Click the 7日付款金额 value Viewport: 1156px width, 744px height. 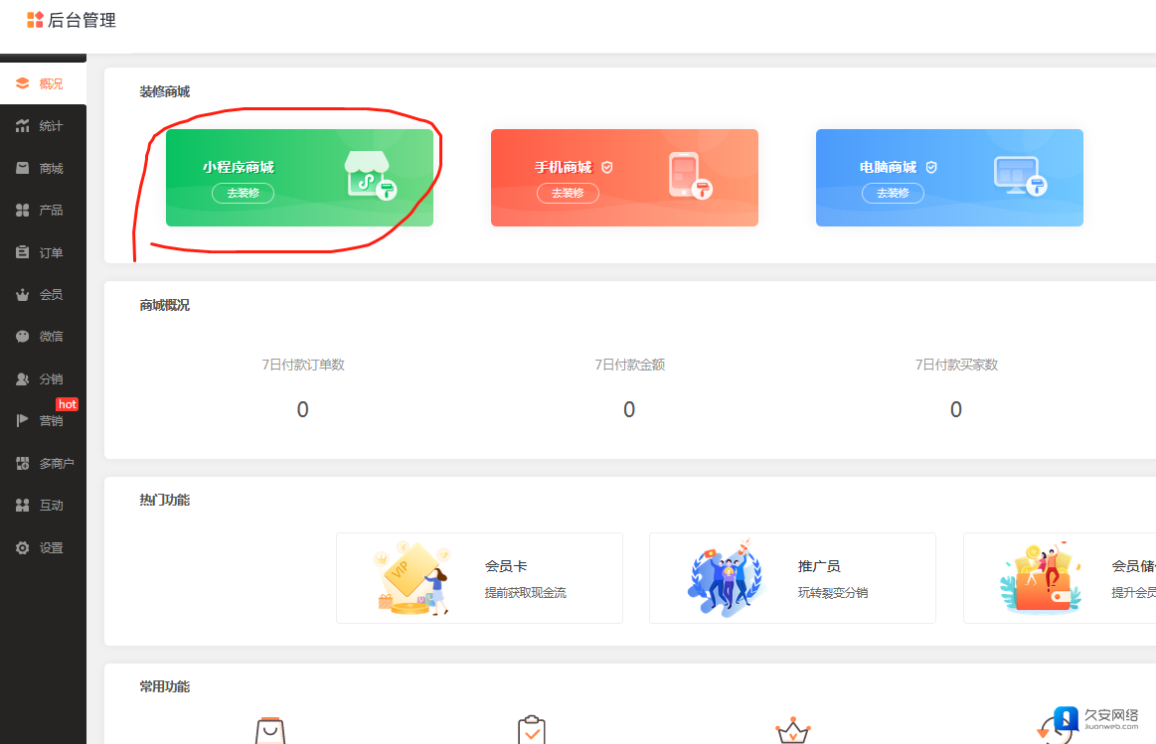coord(629,409)
